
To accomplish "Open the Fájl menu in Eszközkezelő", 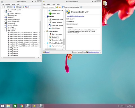I will coord(3,4).
